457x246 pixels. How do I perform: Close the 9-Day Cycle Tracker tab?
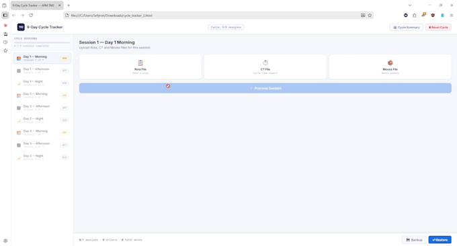click(59, 5)
